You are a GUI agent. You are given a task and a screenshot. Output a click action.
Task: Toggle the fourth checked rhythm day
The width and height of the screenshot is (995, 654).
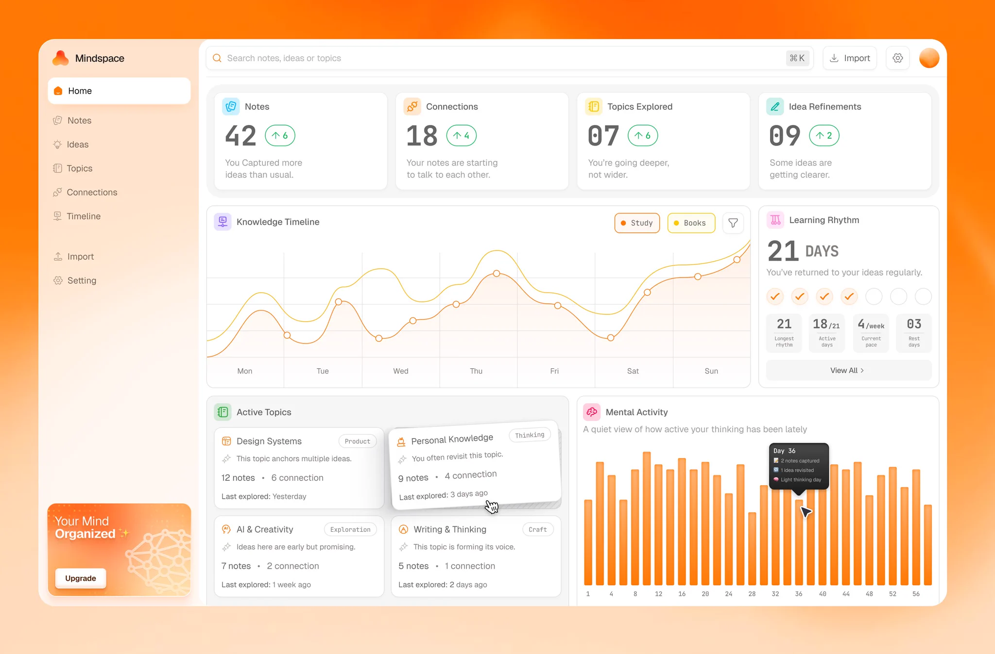coord(849,296)
